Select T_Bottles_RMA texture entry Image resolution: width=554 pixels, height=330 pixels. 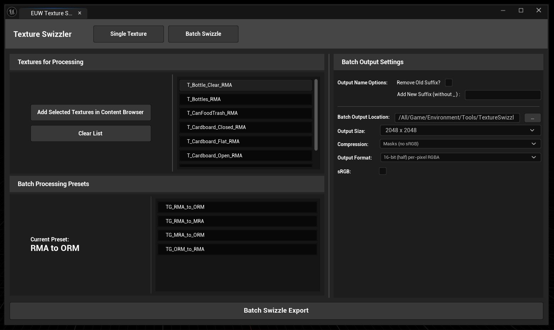246,99
